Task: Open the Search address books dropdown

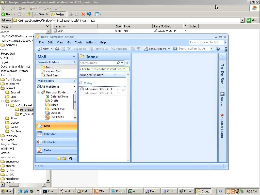Action: coord(212,49)
